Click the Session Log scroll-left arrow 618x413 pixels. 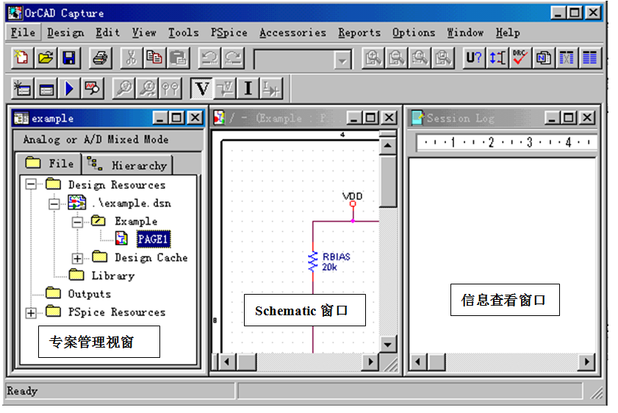pos(418,362)
